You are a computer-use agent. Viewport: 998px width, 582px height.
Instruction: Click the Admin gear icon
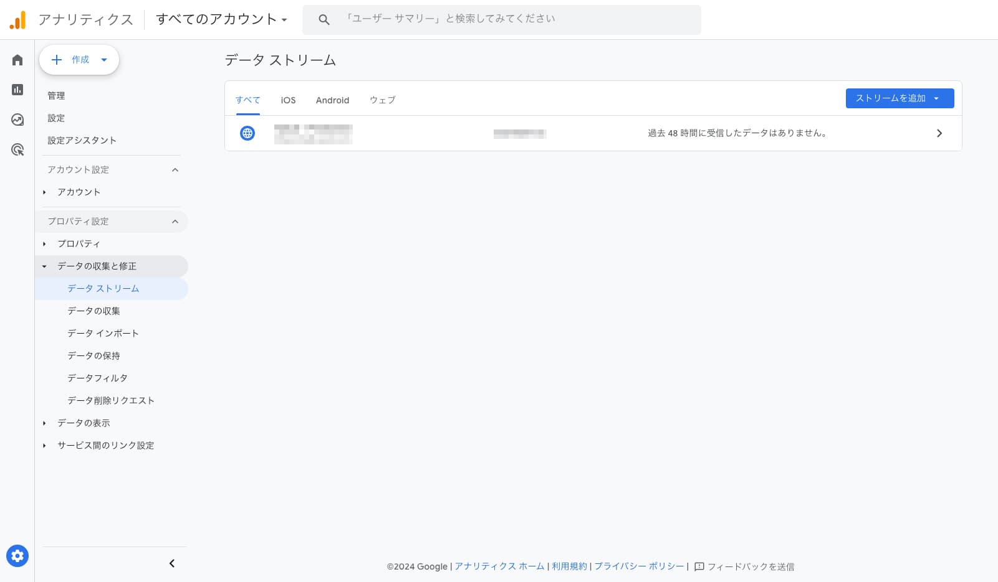[x=17, y=556]
